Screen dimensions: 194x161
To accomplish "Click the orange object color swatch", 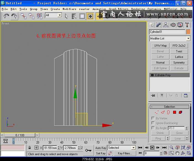I will pyautogui.click(x=188, y=32).
